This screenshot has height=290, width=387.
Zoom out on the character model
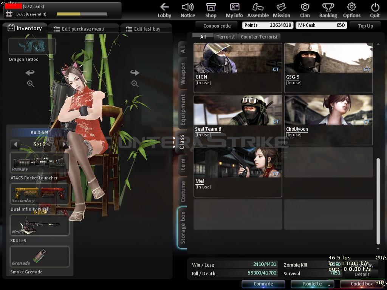click(x=135, y=83)
